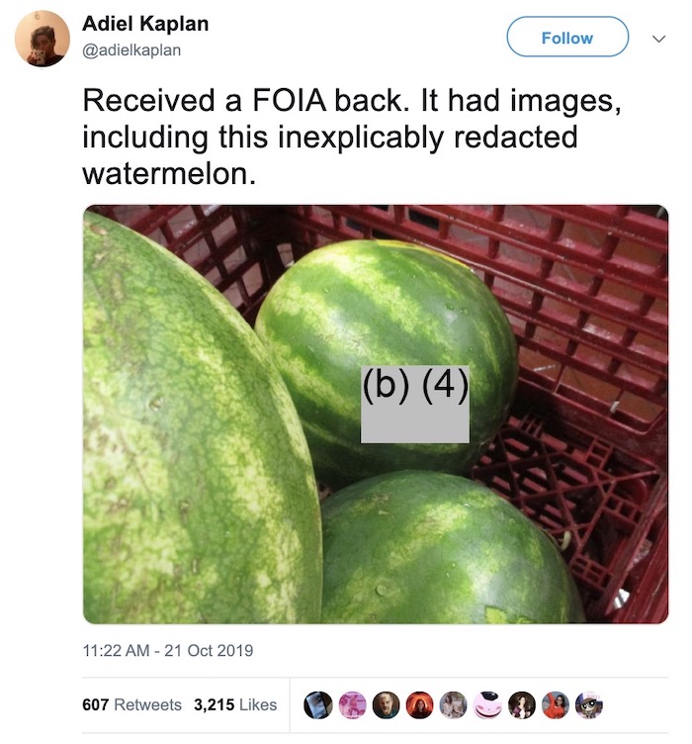Click Adiel Kaplan's profile avatar

[43, 39]
